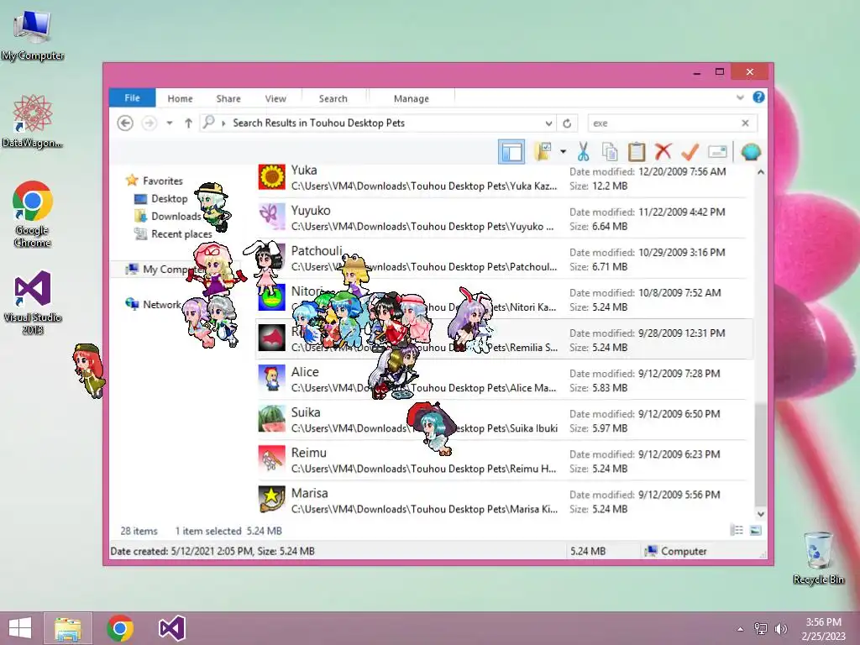This screenshot has width=860, height=645.
Task: Open Explorer Help question mark icon
Action: 758,97
